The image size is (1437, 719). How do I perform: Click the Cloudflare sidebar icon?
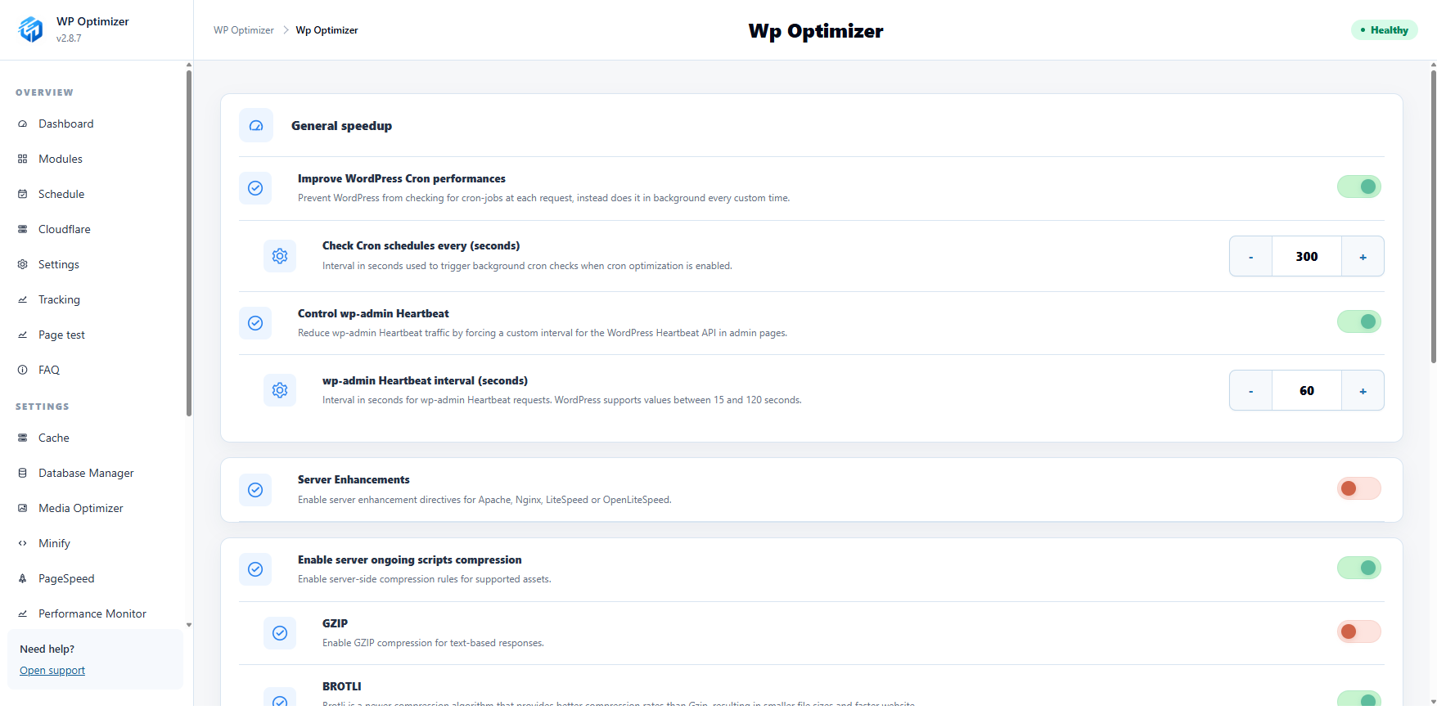tap(23, 230)
